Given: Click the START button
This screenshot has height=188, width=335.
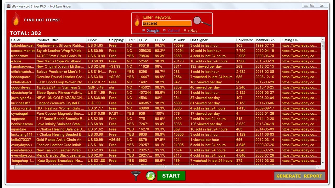Looking at the screenshot, I should (x=171, y=176).
